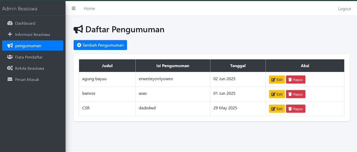Click the users icon for Data Pendaftar

[10, 57]
